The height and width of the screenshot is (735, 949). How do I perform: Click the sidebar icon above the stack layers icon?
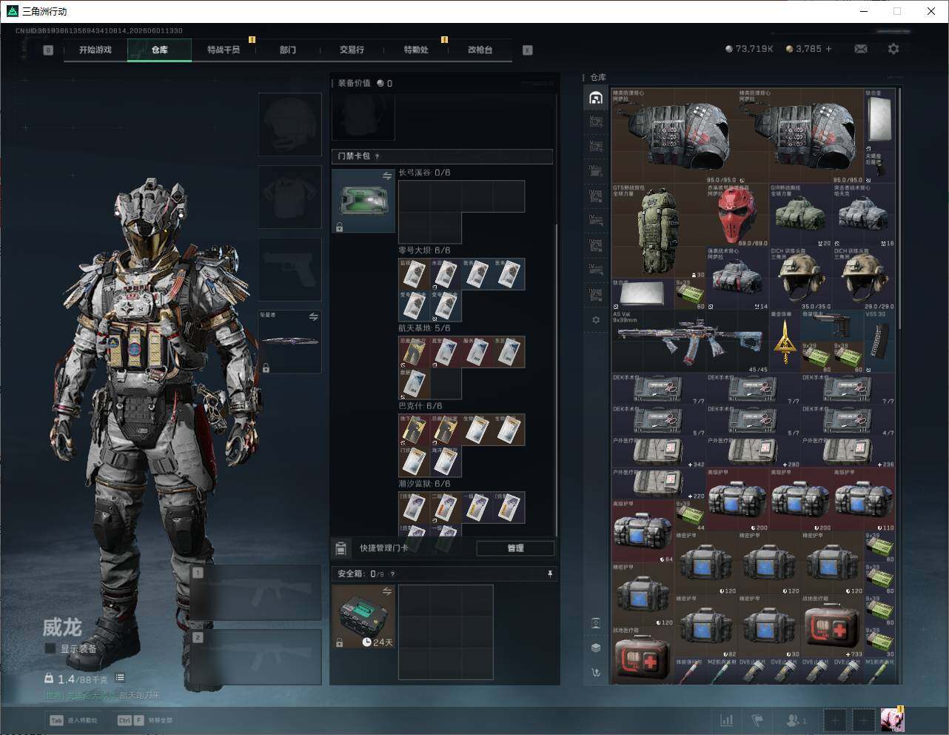coord(596,623)
